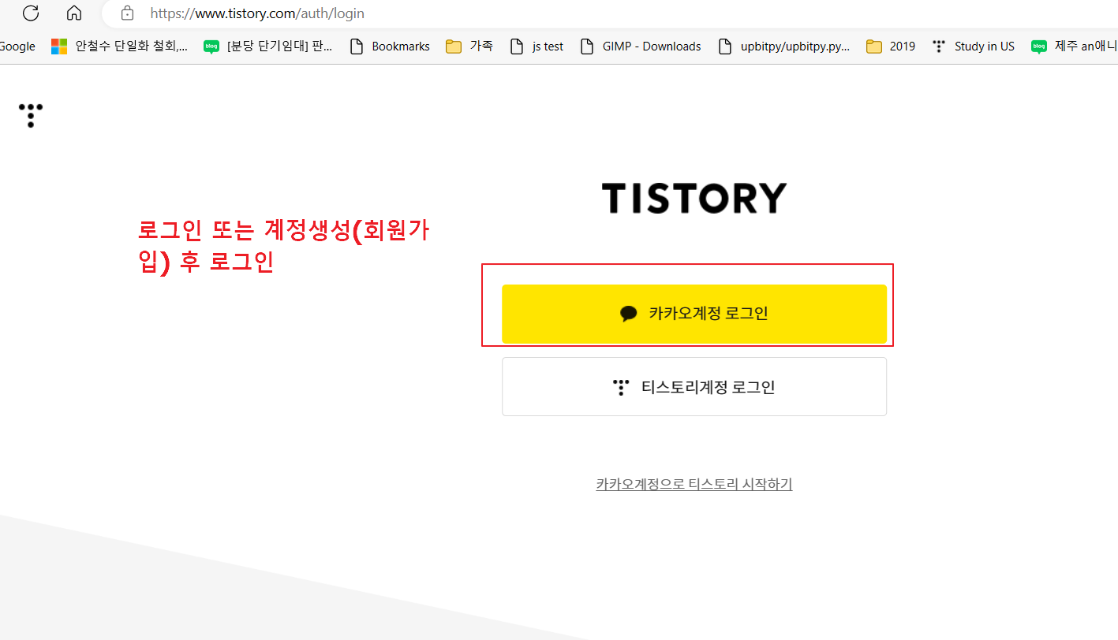Image resolution: width=1118 pixels, height=640 pixels.
Task: Open the Bookmarks bookmark item
Action: click(x=390, y=47)
